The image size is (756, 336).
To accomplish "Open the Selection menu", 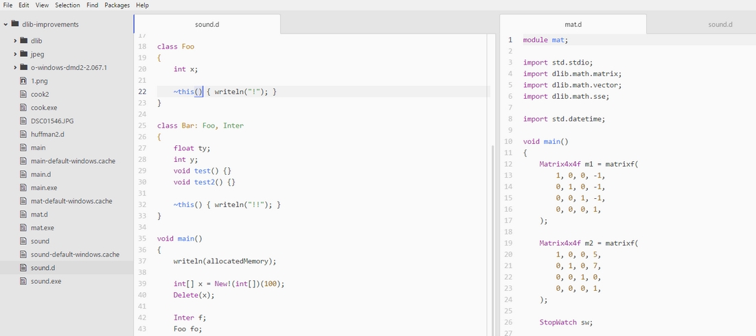I will 67,5.
